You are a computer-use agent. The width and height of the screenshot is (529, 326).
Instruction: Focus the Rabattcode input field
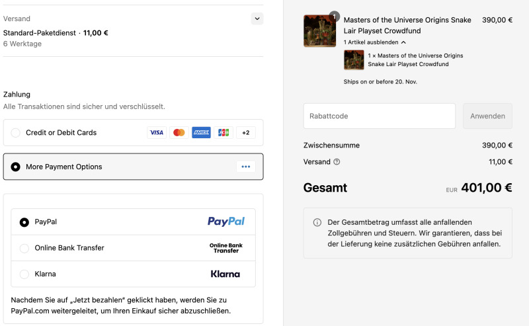[379, 116]
